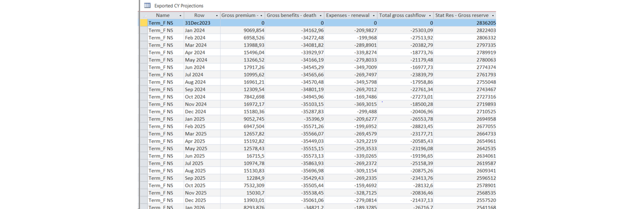
Task: Open the Stat Res - Gross reserve dropdown arrow
Action: (x=493, y=15)
